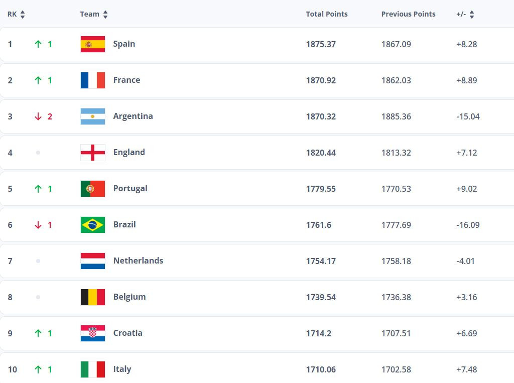Select the Netherlands team name
The image size is (514, 383).
click(139, 261)
